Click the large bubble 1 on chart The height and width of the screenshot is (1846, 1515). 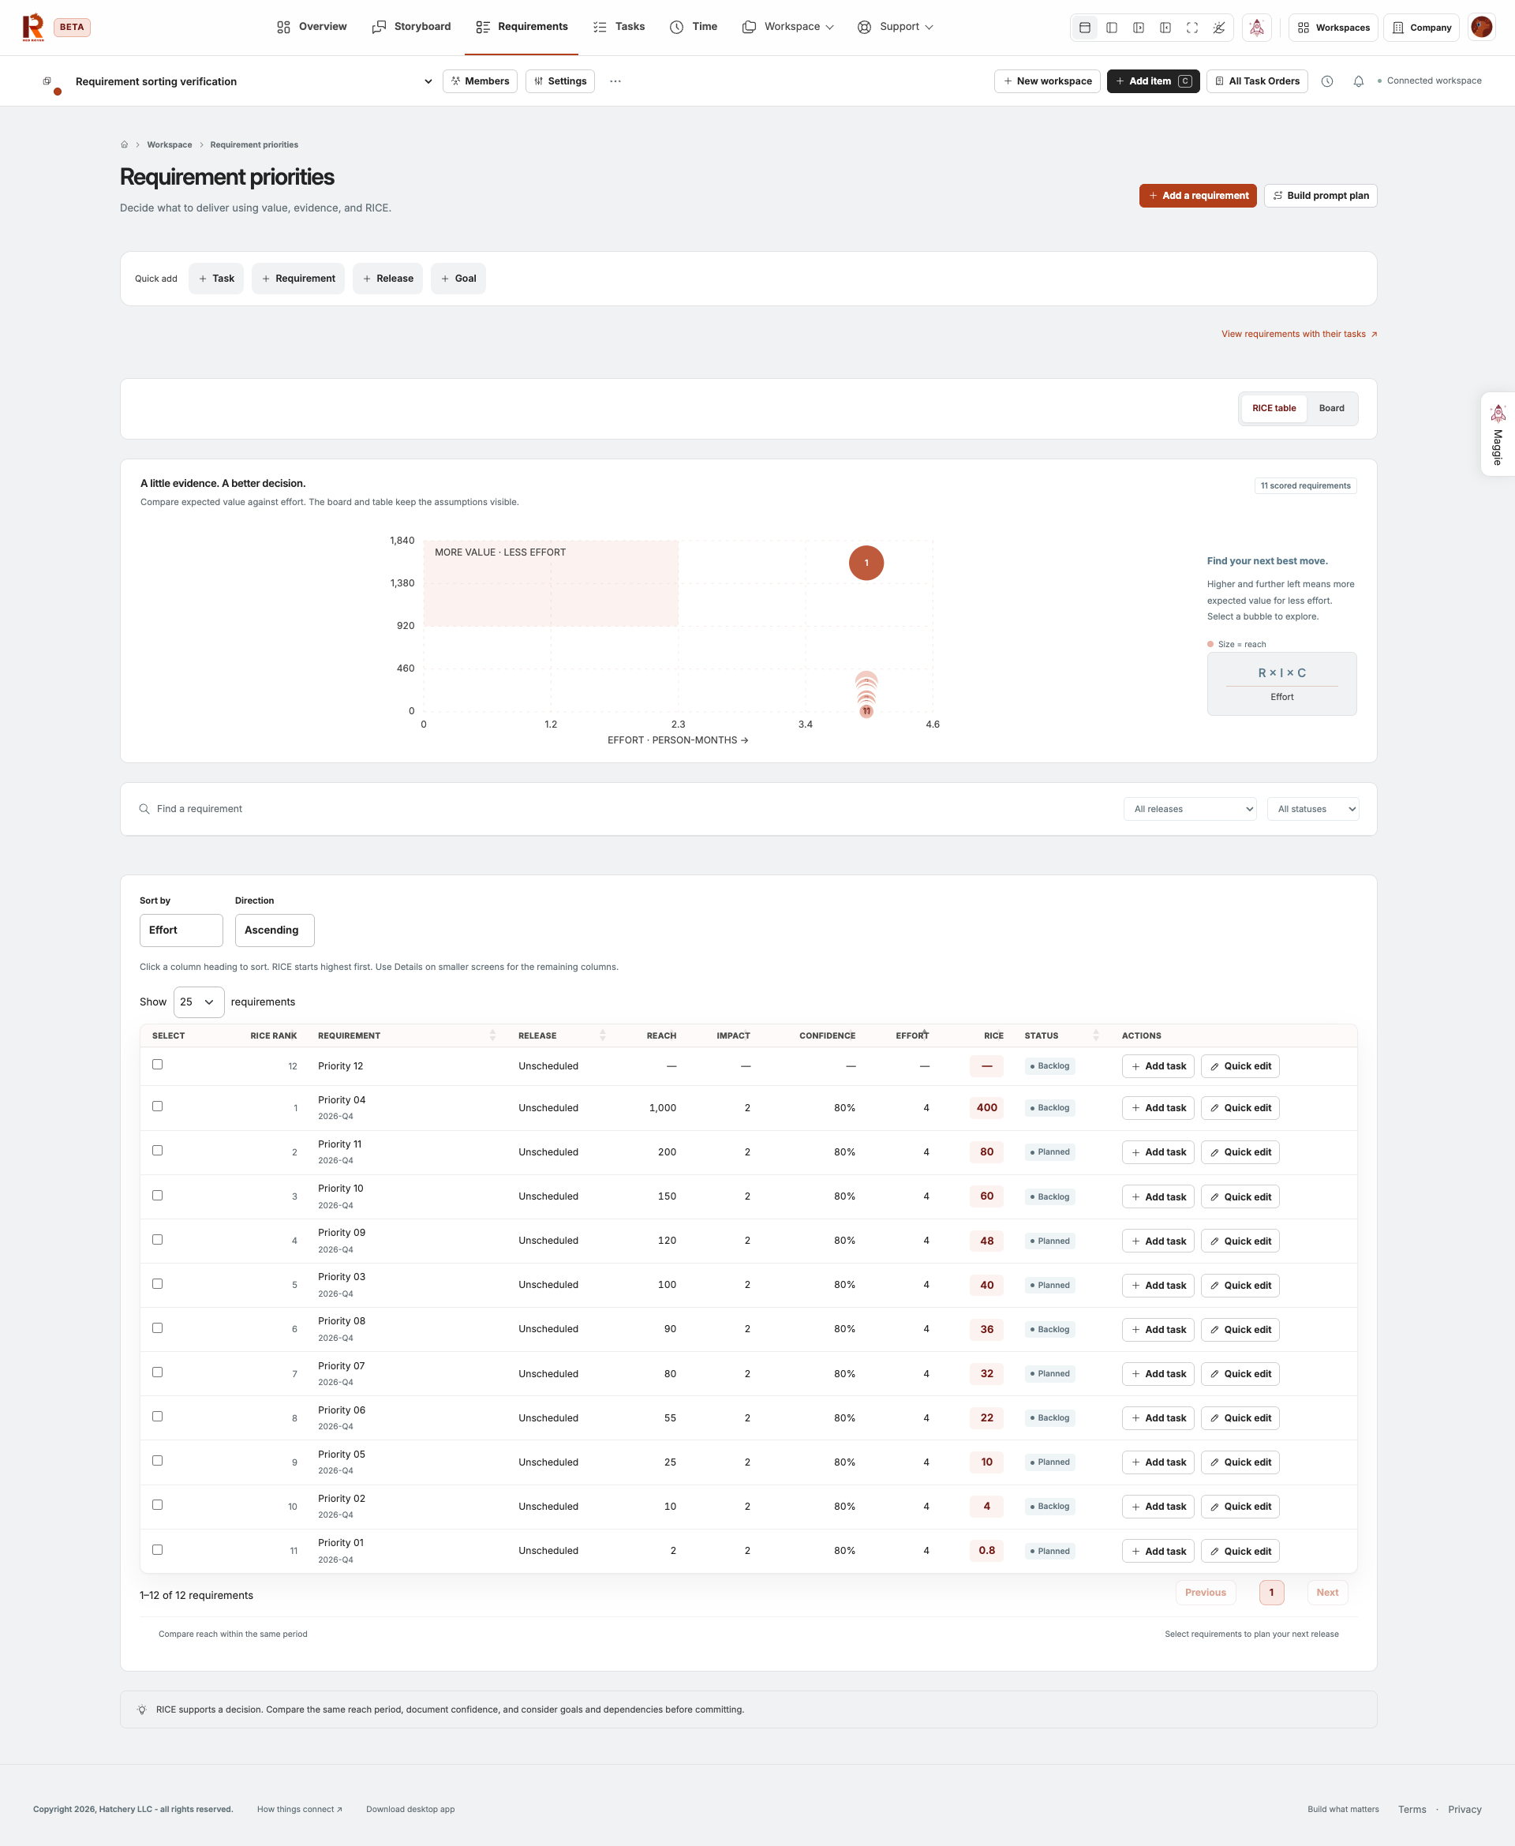[866, 563]
